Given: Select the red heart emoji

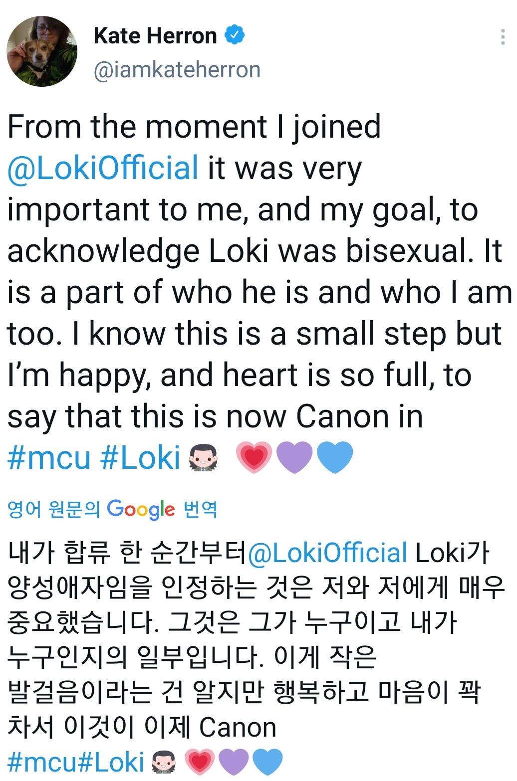Looking at the screenshot, I should pyautogui.click(x=254, y=458).
